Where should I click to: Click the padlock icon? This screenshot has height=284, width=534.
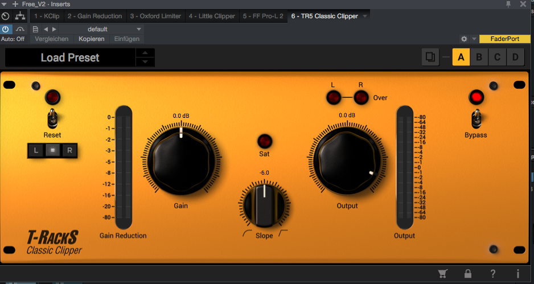468,273
